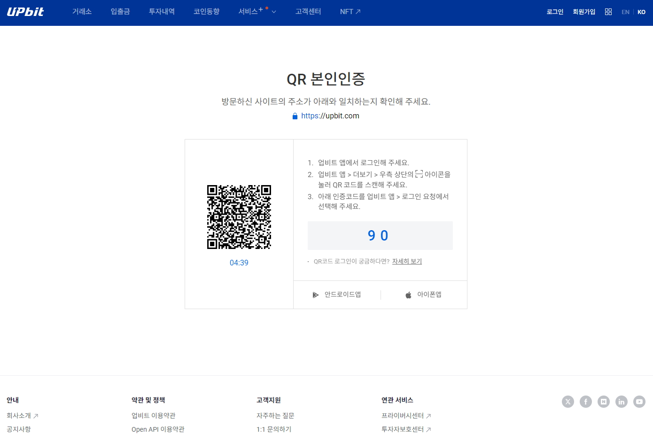
Task: Open the 입출금 menu
Action: 120,11
